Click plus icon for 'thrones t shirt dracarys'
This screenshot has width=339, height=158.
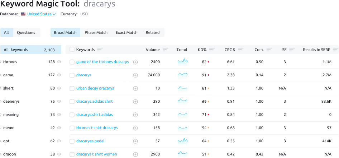click(x=135, y=128)
